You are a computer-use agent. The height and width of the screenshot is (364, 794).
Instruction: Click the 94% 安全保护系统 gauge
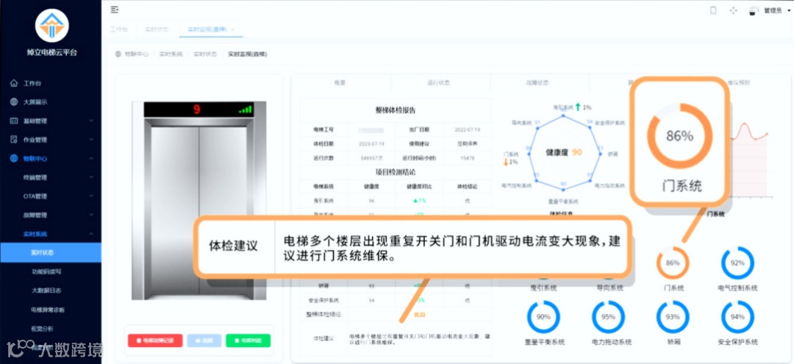point(737,317)
